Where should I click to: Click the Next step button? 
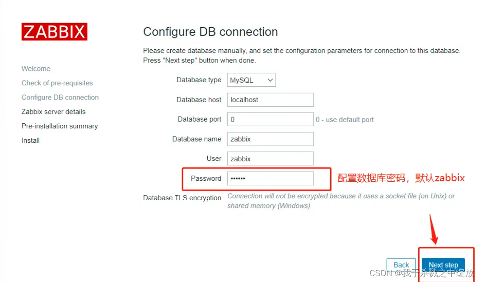[443, 265]
